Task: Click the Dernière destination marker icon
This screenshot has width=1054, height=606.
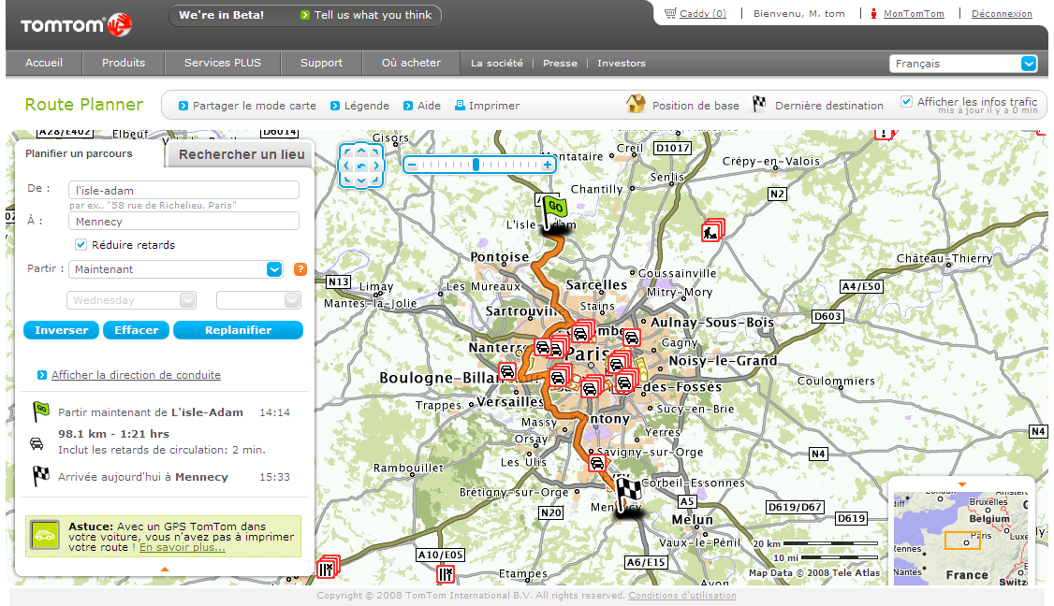Action: (758, 105)
